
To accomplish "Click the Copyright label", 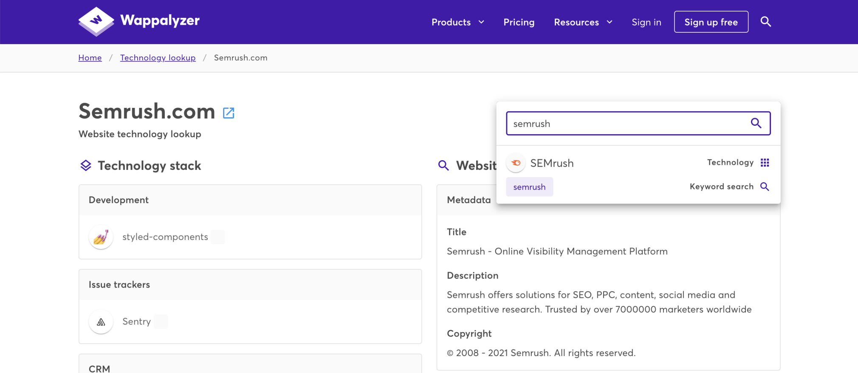I will (469, 334).
